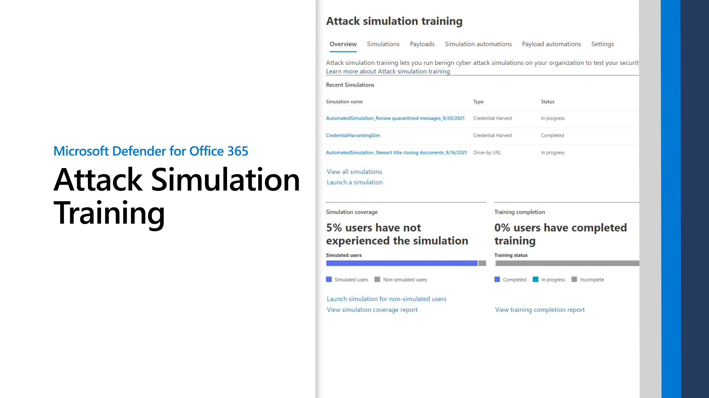This screenshot has height=398, width=709.
Task: Click View all simulations link
Action: pos(354,172)
